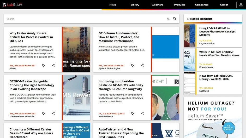Share the AZoM oil & gas webinar

click(53, 65)
